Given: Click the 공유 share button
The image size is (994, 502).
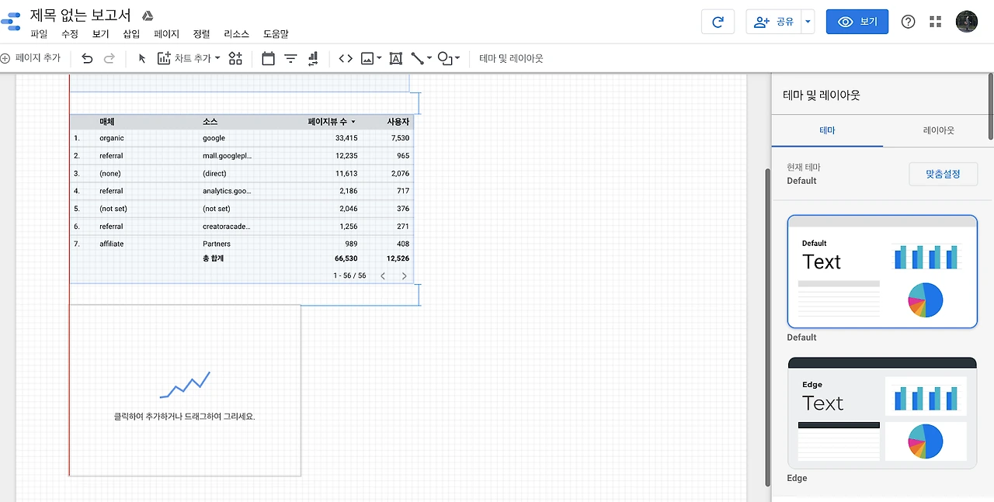Looking at the screenshot, I should click(x=773, y=22).
